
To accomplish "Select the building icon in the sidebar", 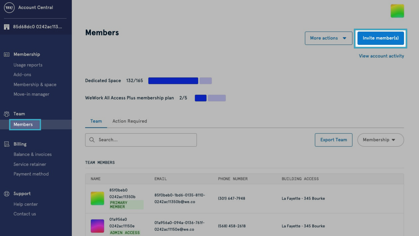I will [x=6, y=27].
